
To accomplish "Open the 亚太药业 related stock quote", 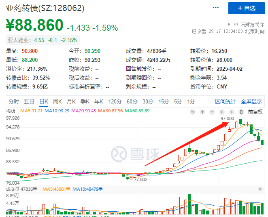I will click(x=43, y=40).
